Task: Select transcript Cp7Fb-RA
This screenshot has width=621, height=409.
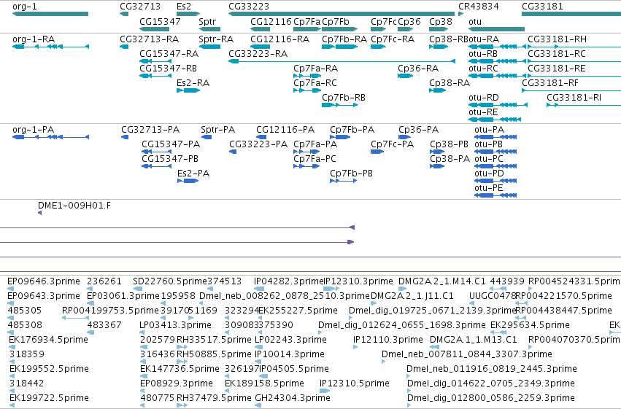Action: tap(340, 47)
